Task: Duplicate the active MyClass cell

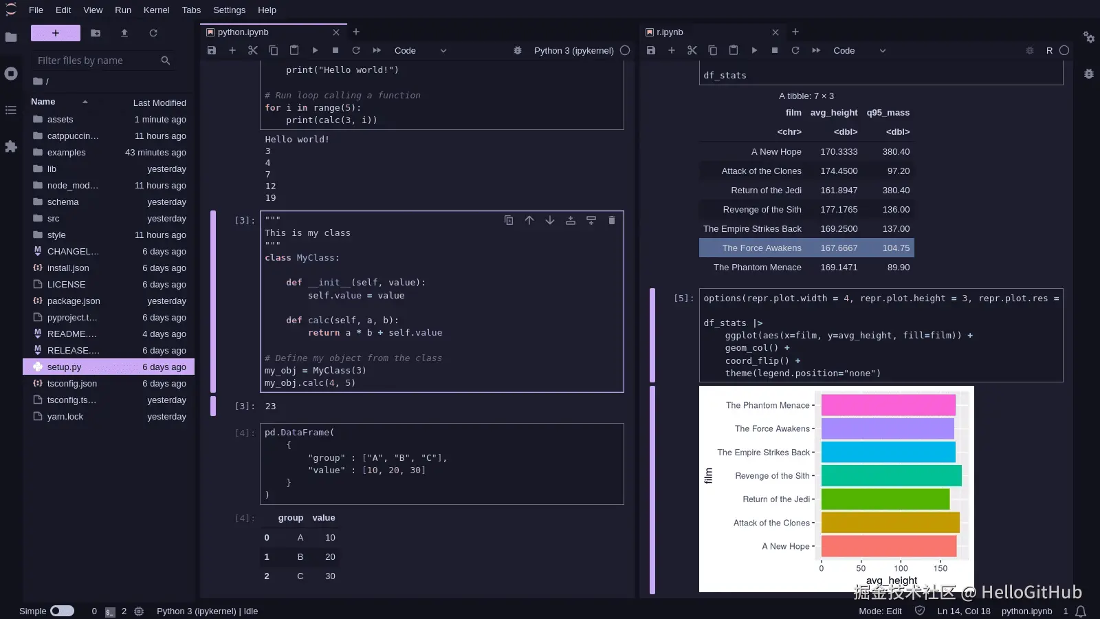Action: [509, 220]
